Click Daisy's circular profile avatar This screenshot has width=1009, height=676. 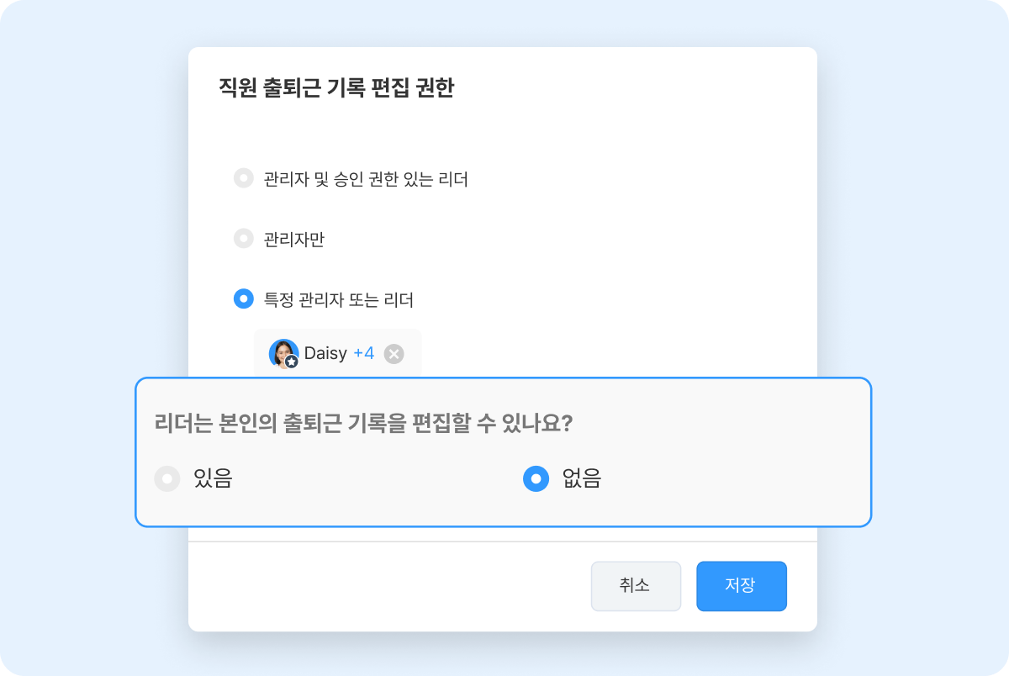coord(283,353)
